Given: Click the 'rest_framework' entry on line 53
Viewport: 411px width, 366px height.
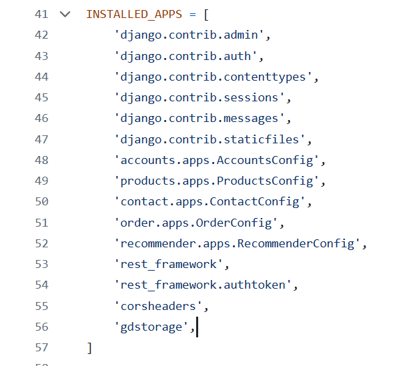Looking at the screenshot, I should (169, 264).
